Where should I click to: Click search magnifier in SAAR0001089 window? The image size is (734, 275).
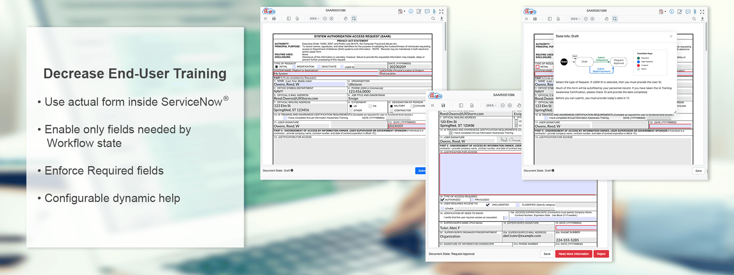(694, 19)
